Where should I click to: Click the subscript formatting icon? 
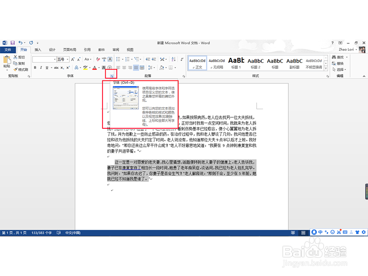[61, 67]
